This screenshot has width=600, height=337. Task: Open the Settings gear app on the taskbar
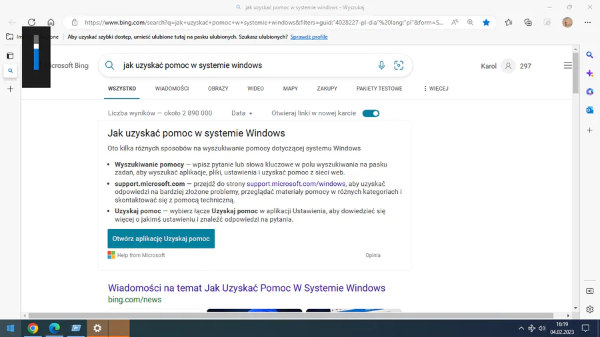[97, 328]
